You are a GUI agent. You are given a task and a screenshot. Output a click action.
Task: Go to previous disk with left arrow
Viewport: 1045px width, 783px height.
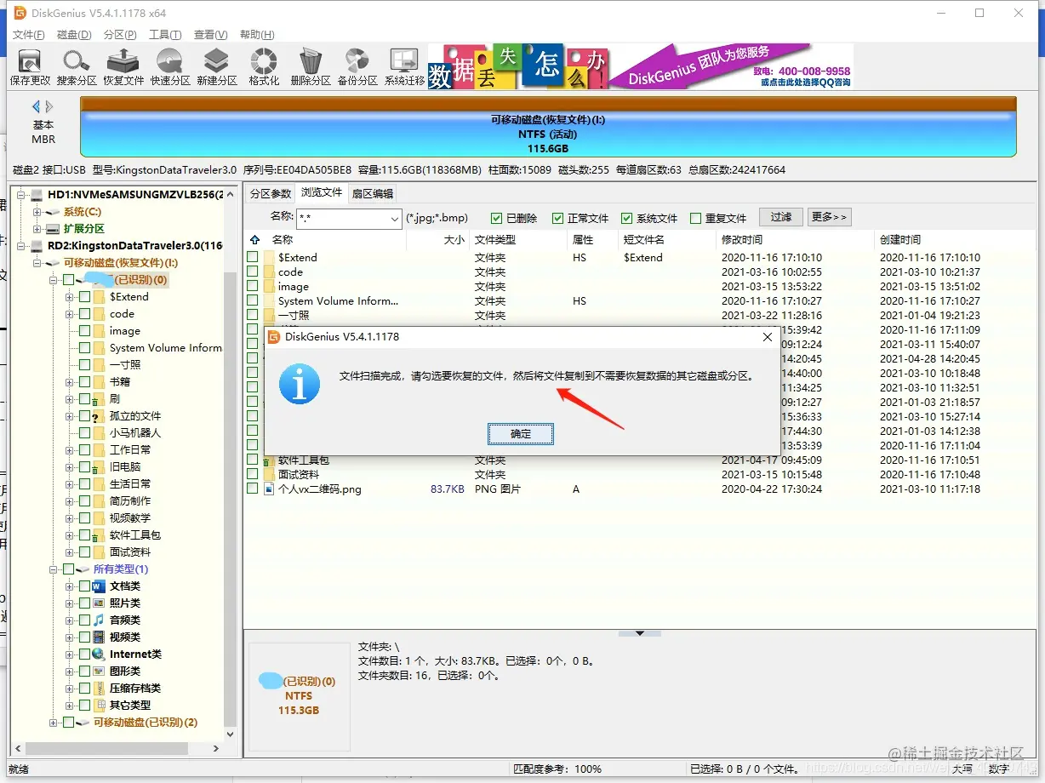[x=37, y=106]
